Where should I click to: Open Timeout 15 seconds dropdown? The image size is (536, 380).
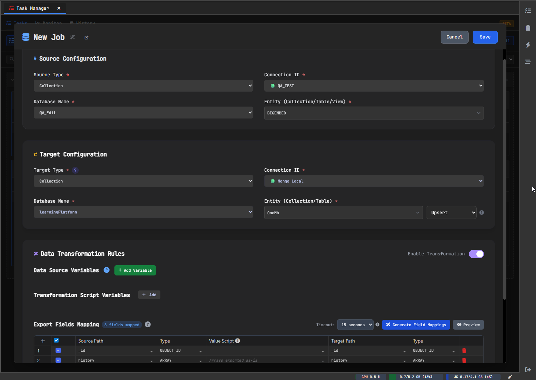(355, 325)
